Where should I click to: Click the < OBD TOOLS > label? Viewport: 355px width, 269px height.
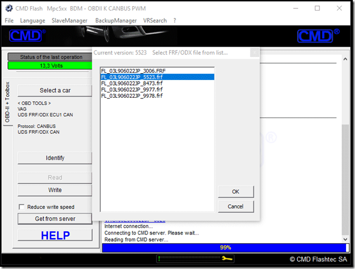[x=34, y=103]
